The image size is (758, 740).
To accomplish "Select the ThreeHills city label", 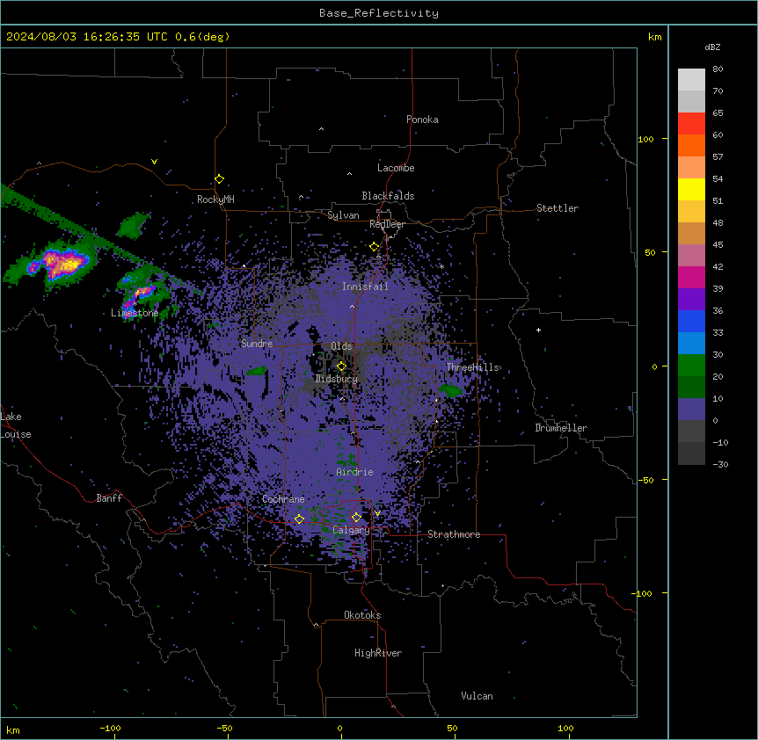I will click(473, 367).
